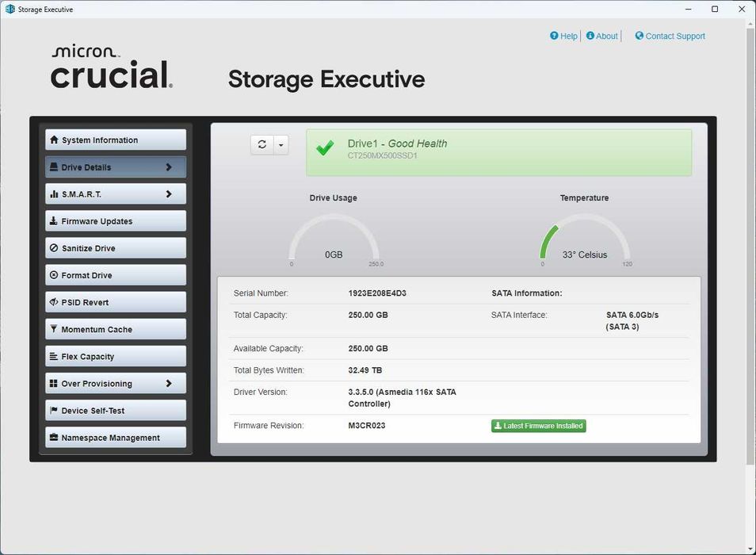This screenshot has width=756, height=555.
Task: Click the SATA 6.0Gb/s interface value
Action: click(x=632, y=320)
